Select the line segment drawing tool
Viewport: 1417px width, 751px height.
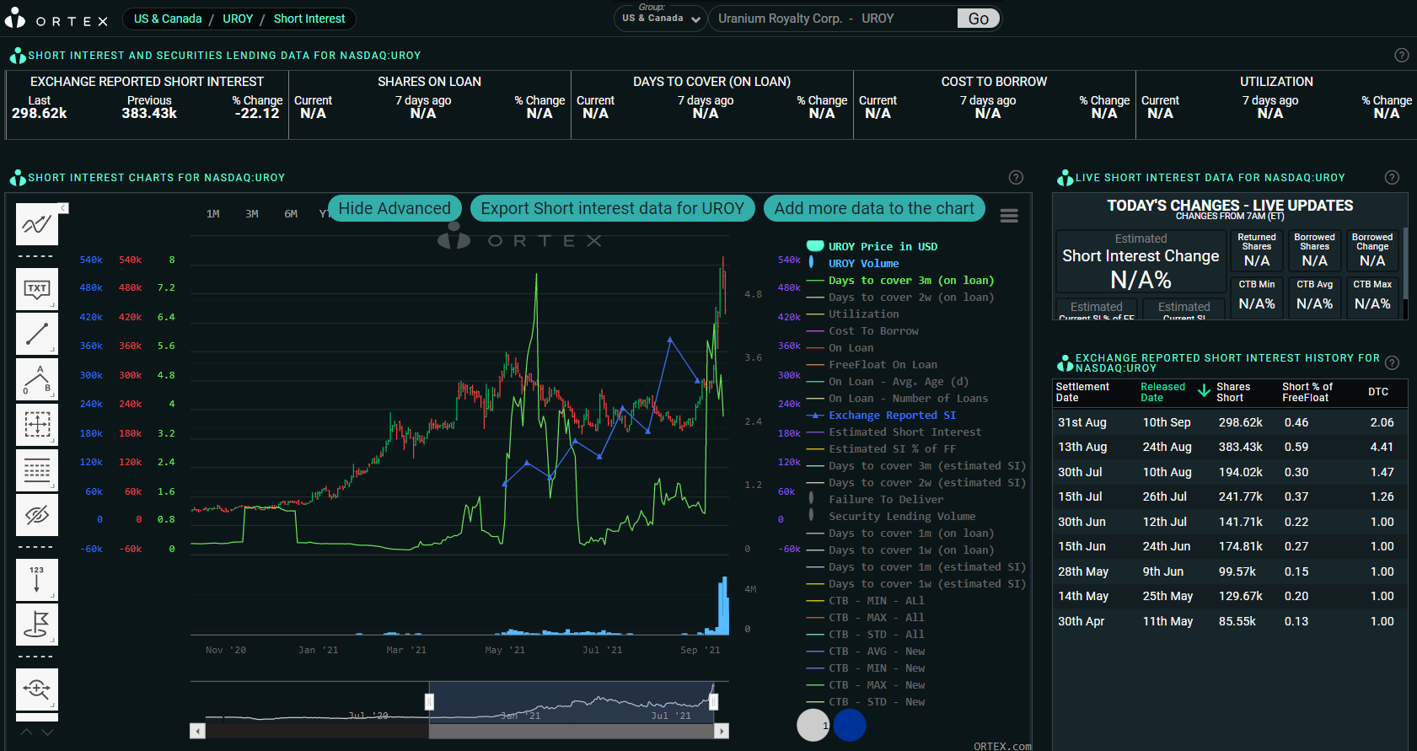37,335
